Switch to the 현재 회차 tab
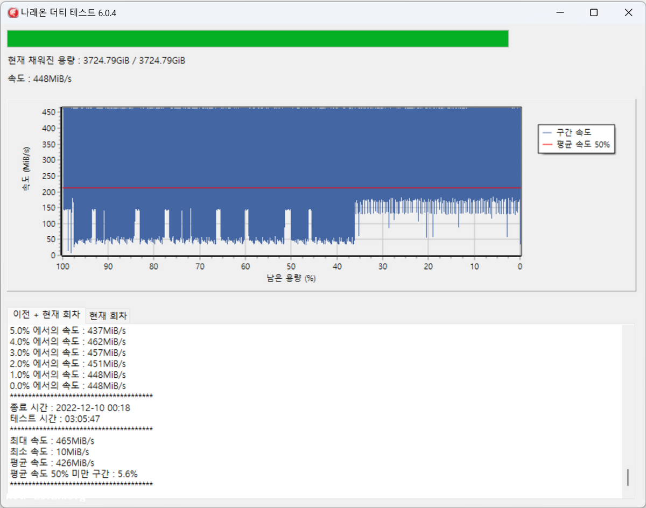The width and height of the screenshot is (646, 508). click(x=108, y=315)
